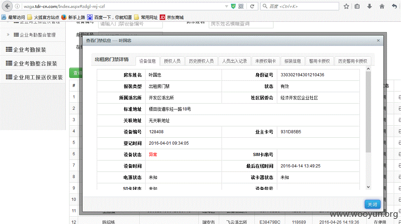Click the green shield security icon
The image size is (401, 224).
pyautogui.click(x=233, y=7)
